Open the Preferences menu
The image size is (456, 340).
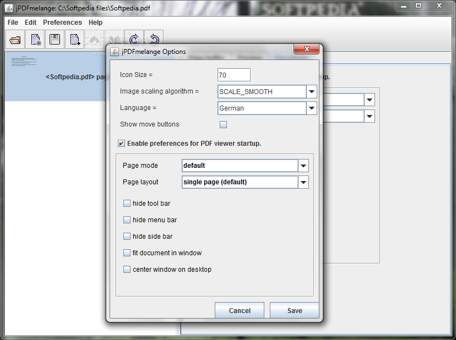pyautogui.click(x=63, y=23)
